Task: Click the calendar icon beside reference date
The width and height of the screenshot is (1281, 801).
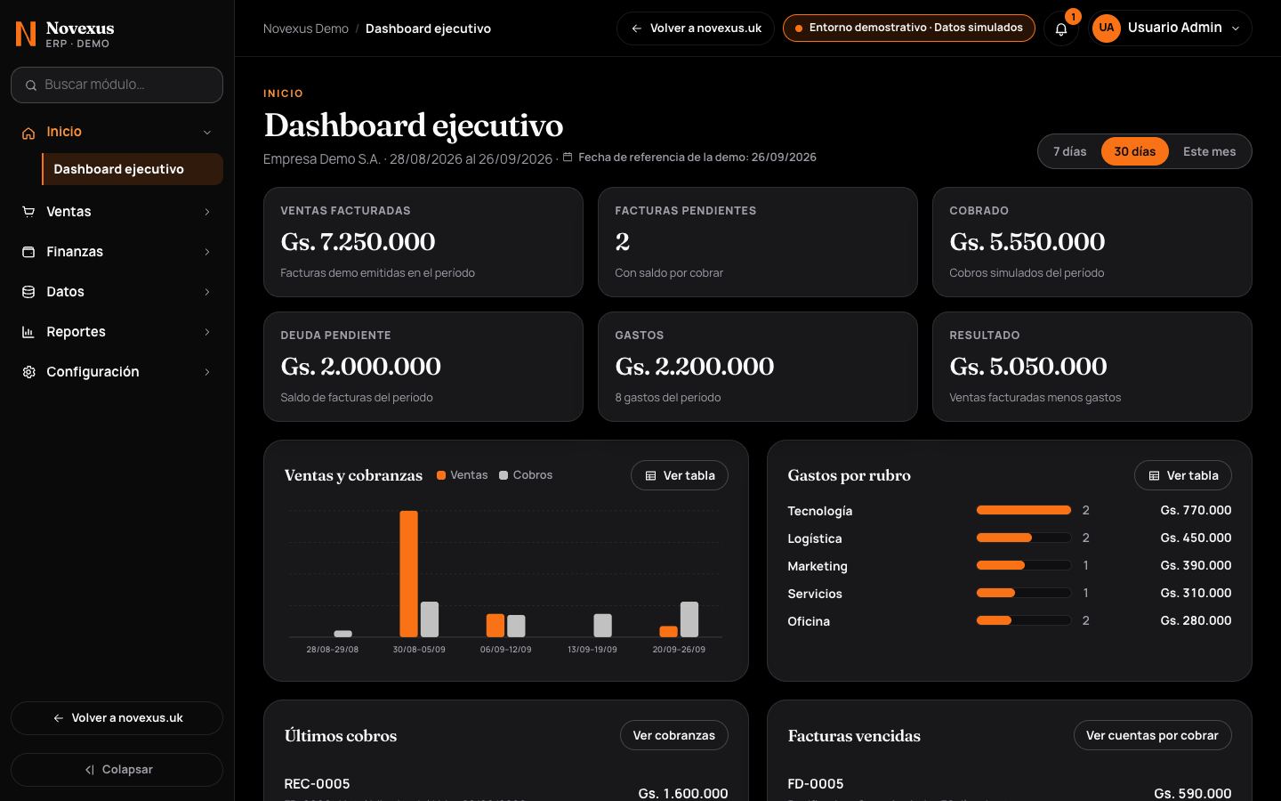Action: [568, 157]
